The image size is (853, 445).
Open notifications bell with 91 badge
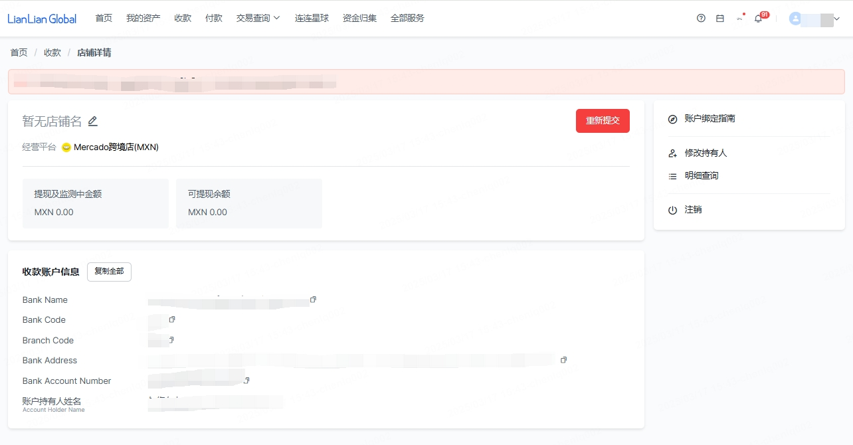(x=759, y=19)
